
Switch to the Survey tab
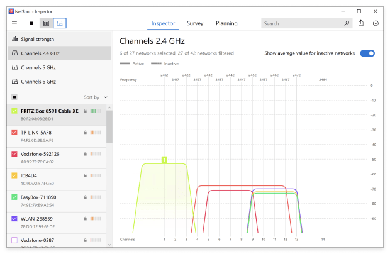click(195, 23)
